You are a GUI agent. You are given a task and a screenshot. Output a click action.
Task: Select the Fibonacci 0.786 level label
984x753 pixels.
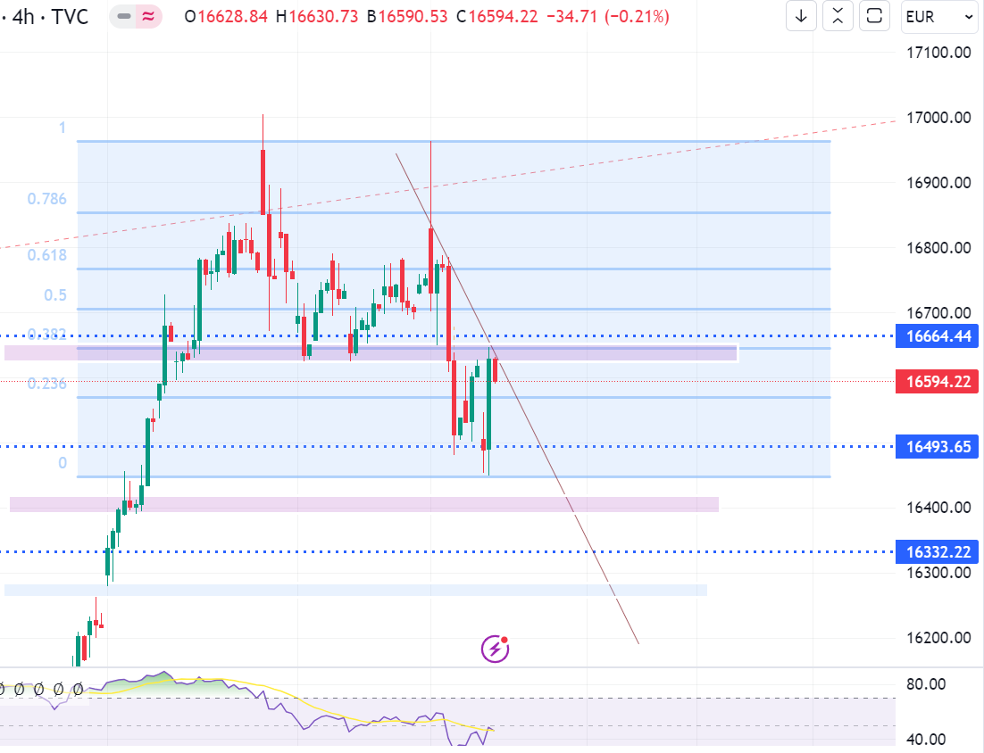pos(46,199)
